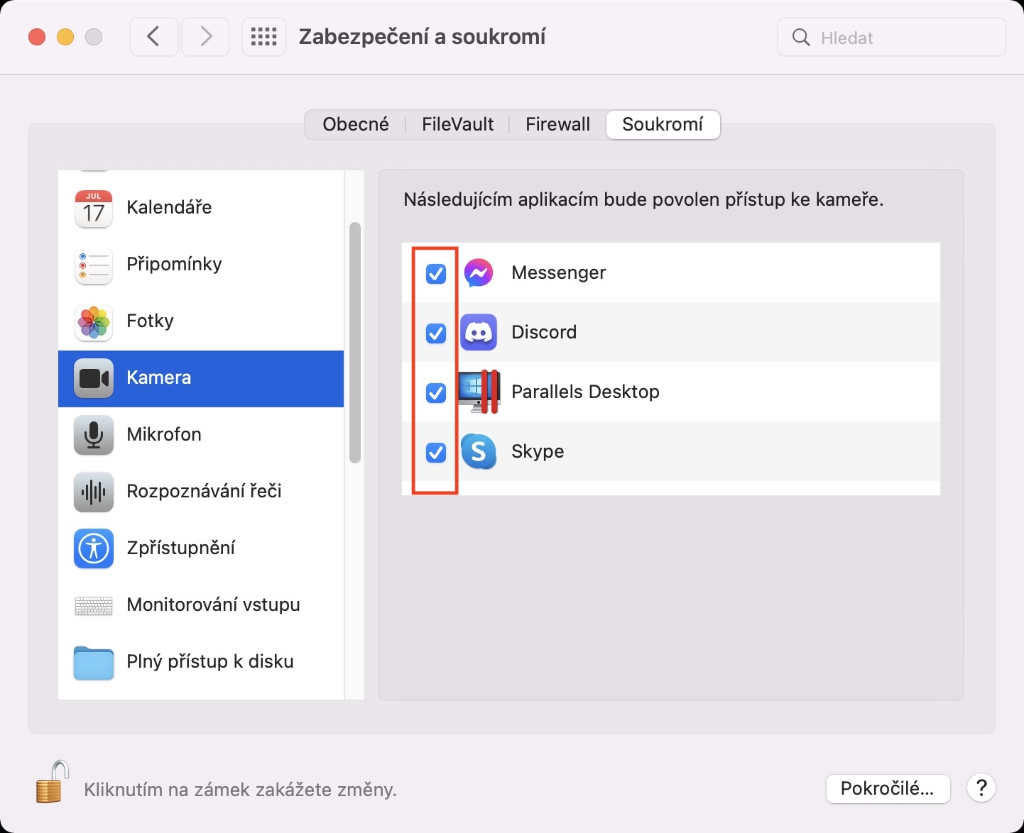
Task: Click the sidebar list scrollbar
Action: [x=355, y=343]
